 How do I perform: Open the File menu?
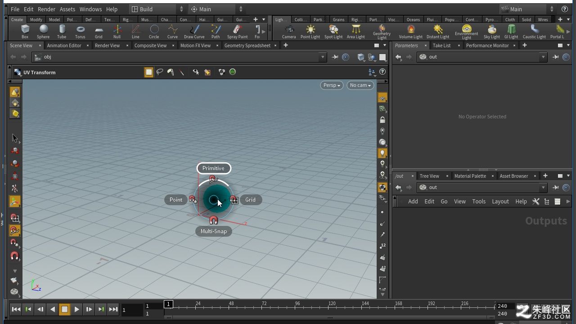[15, 9]
